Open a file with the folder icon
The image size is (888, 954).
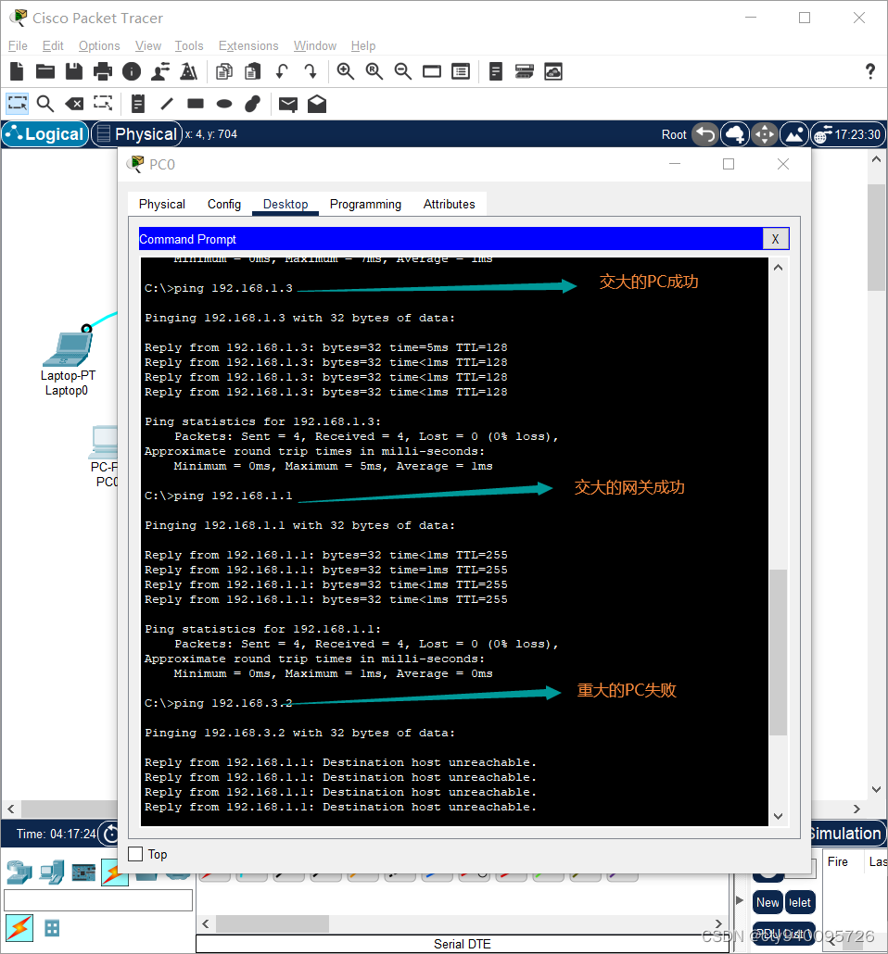(45, 72)
